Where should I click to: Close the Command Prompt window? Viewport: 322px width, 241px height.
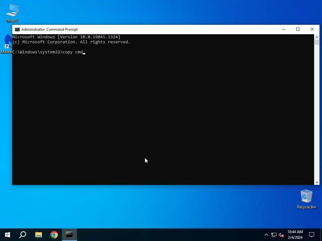coord(312,29)
